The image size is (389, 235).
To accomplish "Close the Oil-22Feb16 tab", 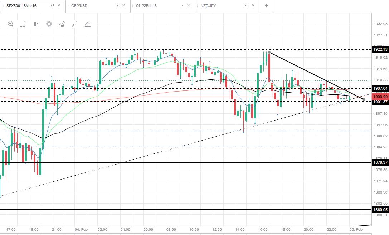I will [188, 5].
